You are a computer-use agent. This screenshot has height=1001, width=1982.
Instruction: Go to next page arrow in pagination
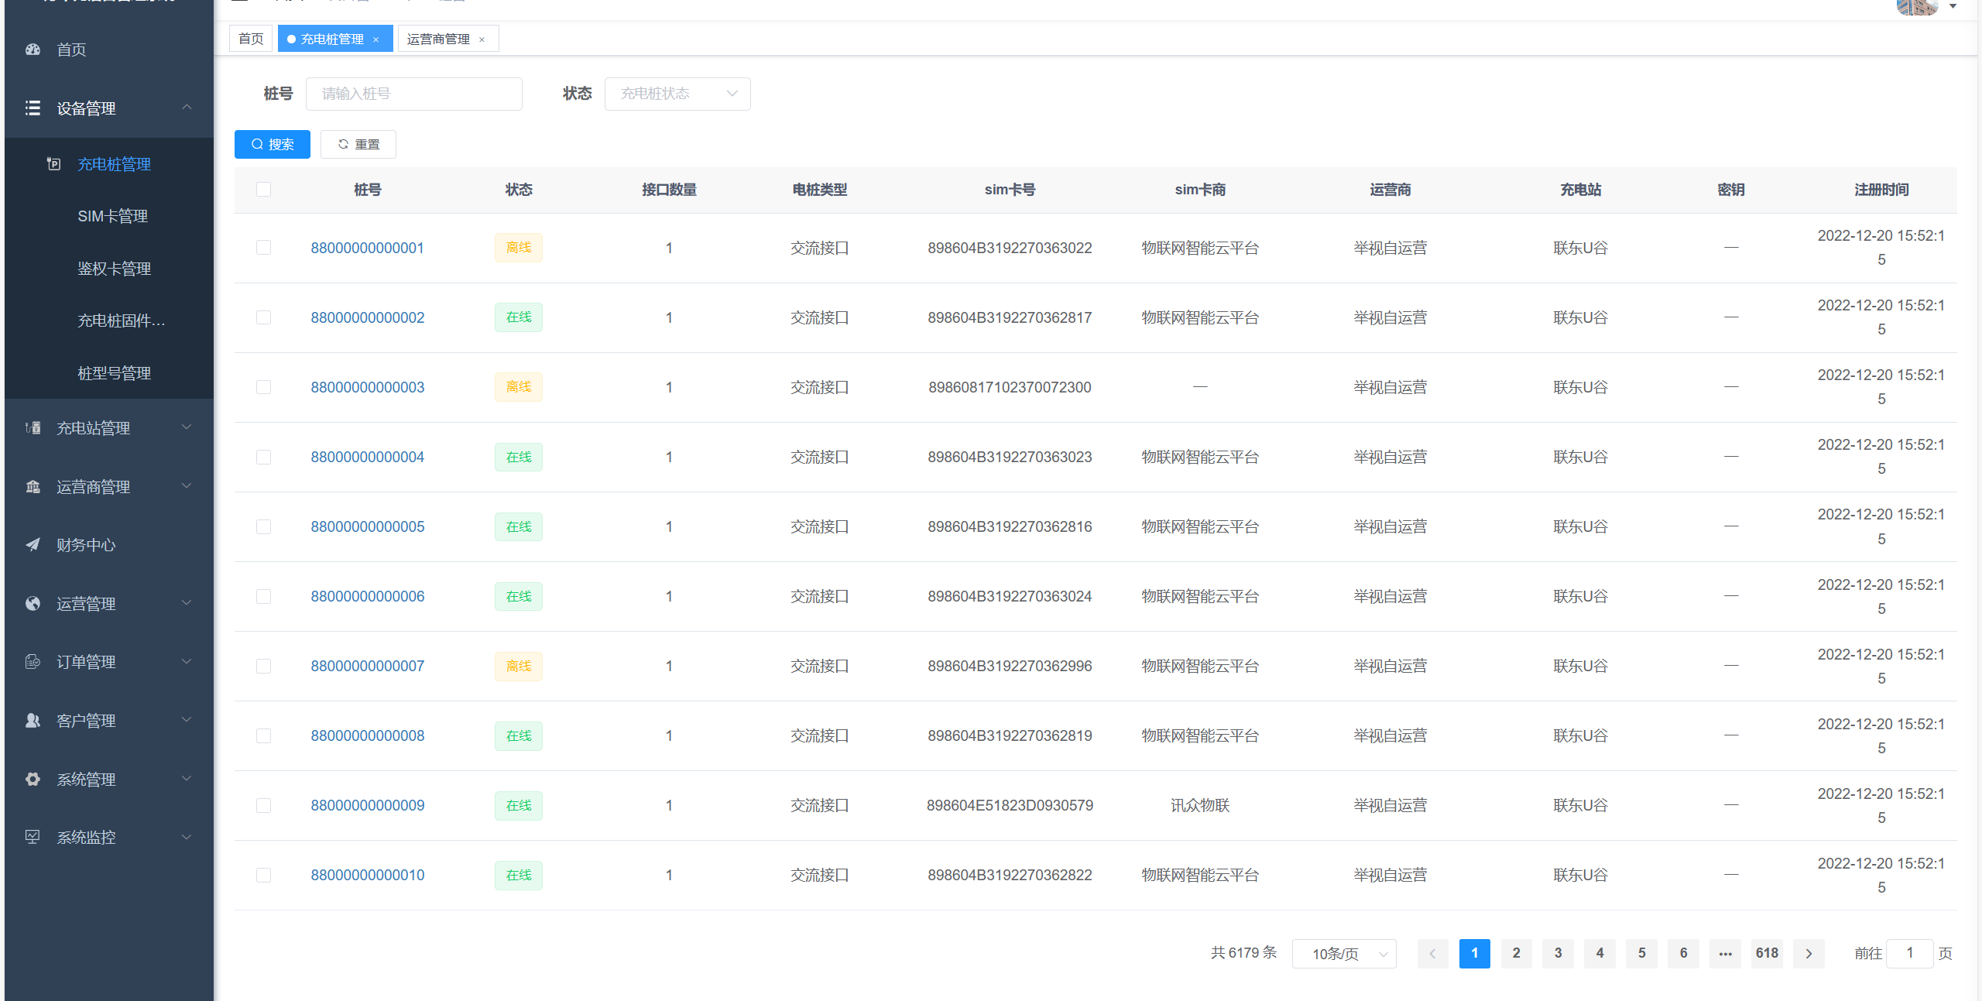click(1809, 954)
